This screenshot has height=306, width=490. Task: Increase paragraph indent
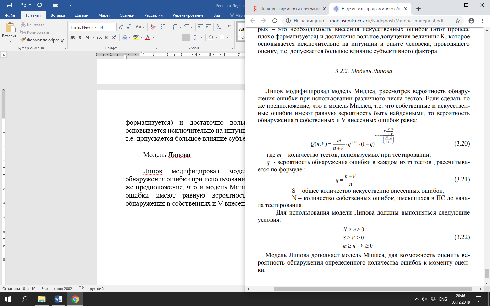click(208, 27)
